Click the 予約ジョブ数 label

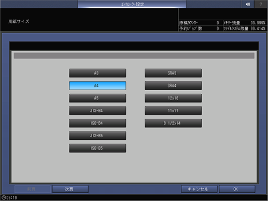191,28
